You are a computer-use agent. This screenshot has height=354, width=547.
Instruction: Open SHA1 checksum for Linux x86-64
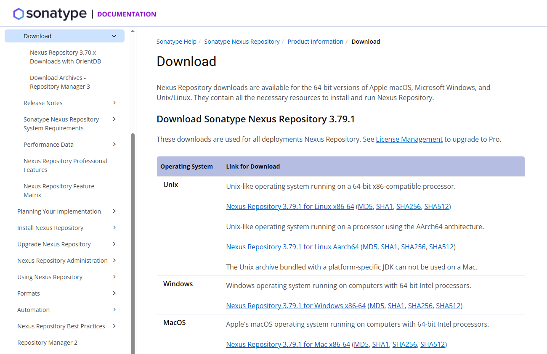(x=384, y=206)
